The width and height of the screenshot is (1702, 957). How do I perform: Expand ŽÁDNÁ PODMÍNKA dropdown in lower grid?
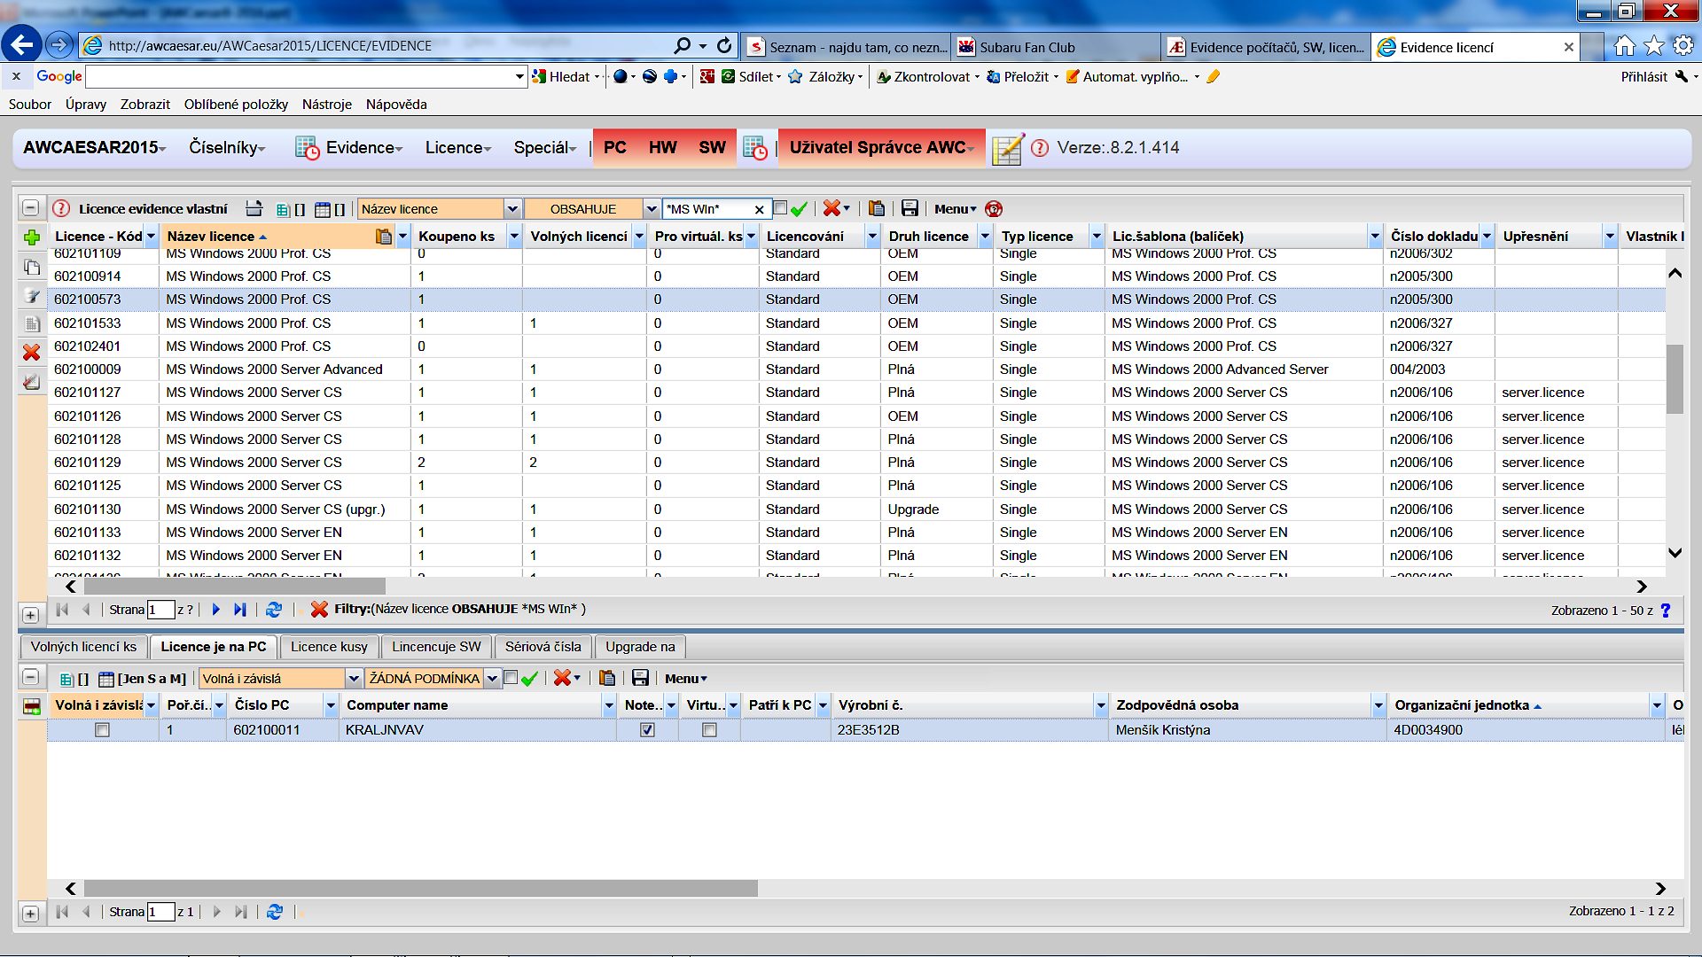click(493, 679)
